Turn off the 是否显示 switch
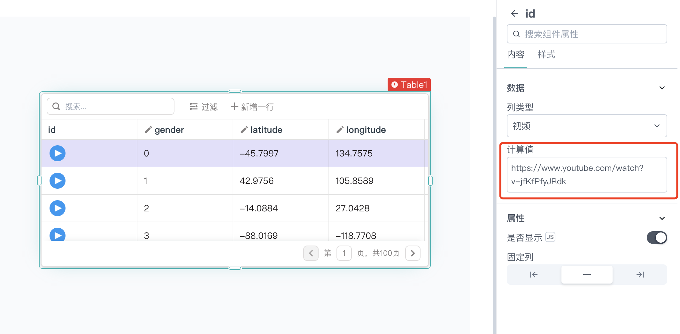Screen dimensions: 680x334 [x=657, y=238]
